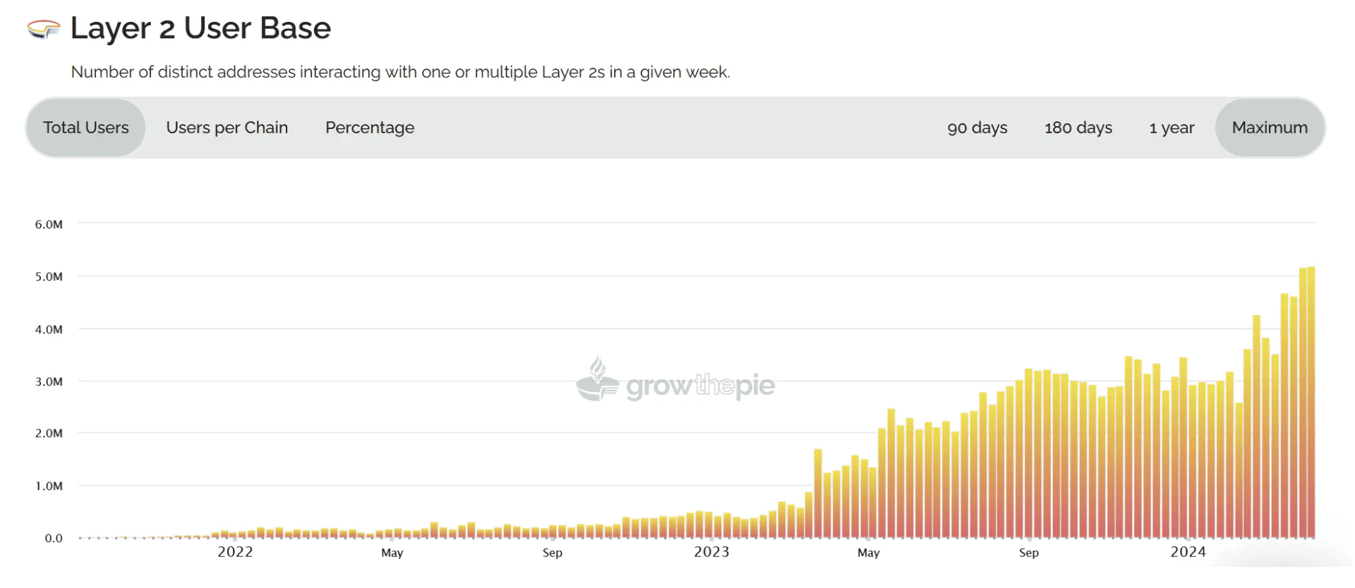The width and height of the screenshot is (1355, 588).
Task: Switch to Percentage view
Action: pyautogui.click(x=370, y=128)
